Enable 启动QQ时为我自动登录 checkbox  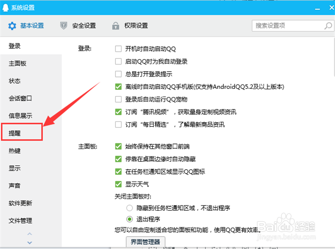tap(118, 62)
